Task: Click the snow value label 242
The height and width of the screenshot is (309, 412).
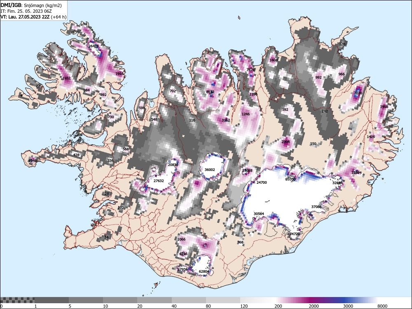Action: pyautogui.click(x=325, y=111)
